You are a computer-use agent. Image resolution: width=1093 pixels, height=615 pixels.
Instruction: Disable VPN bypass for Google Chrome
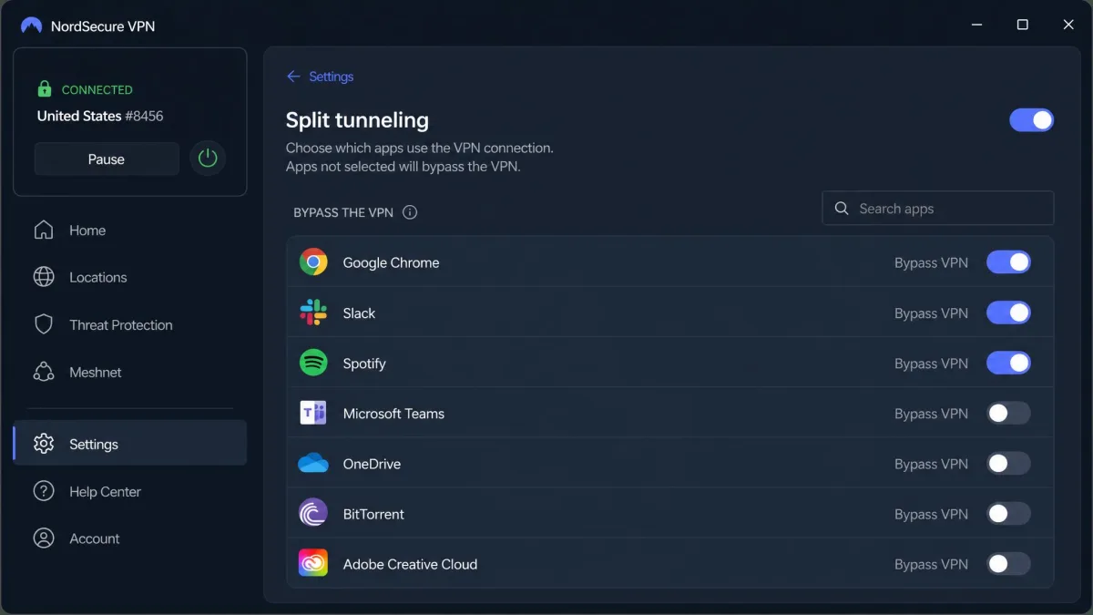coord(1008,262)
